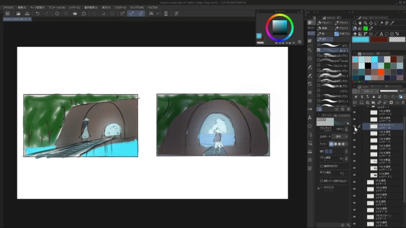
Task: Select the Hand move-canvas tool
Action: click(x=360, y=23)
